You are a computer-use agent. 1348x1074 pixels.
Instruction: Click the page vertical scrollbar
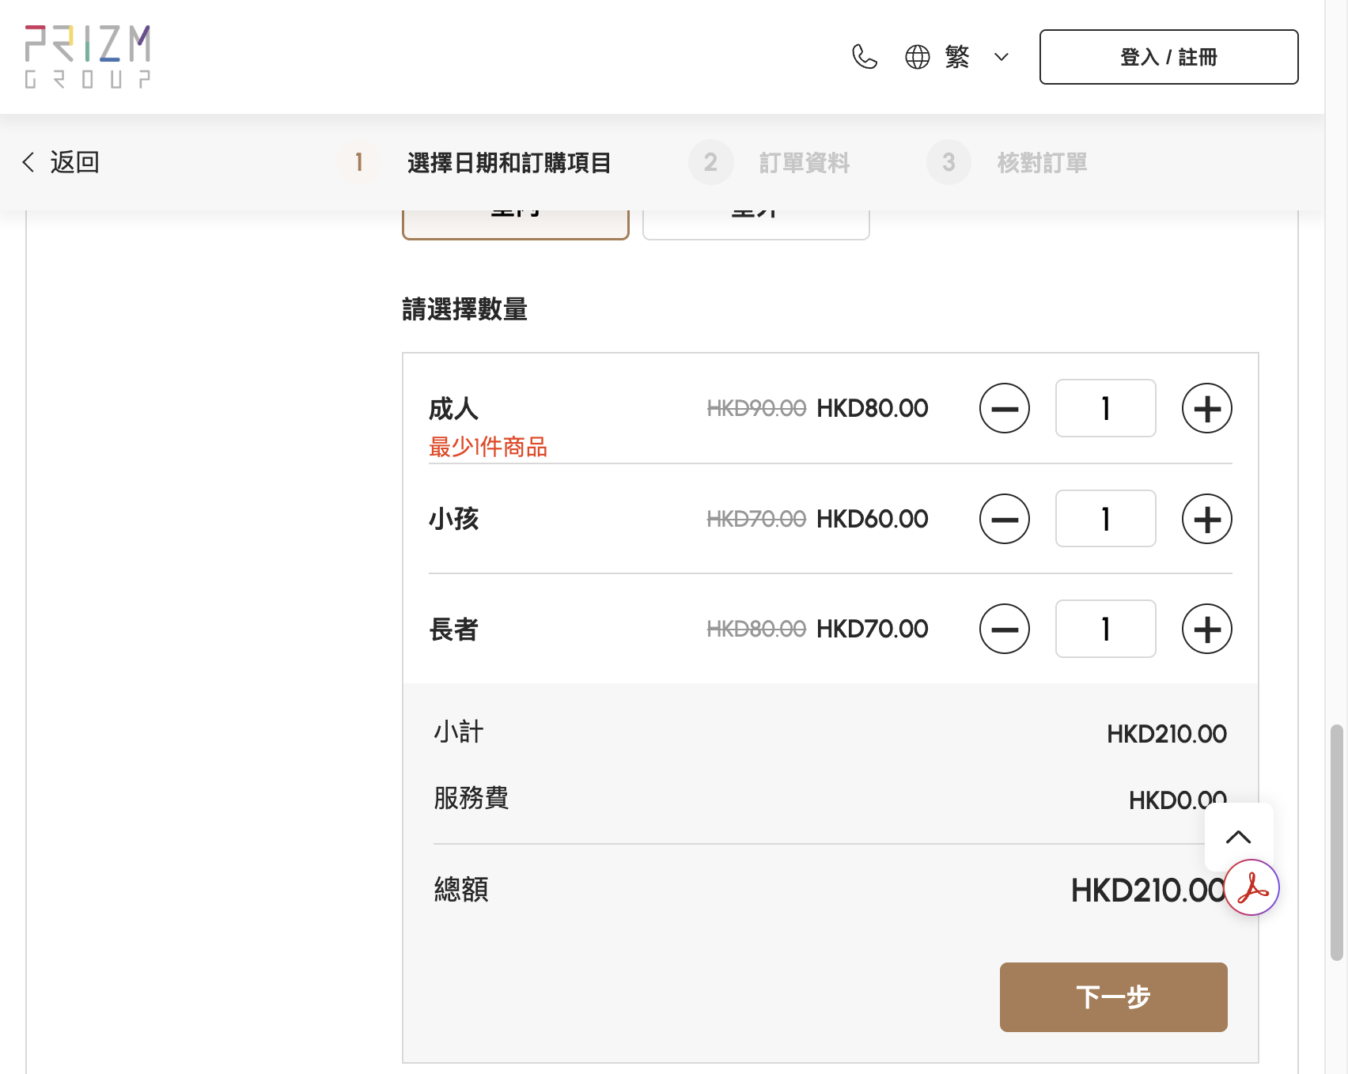1337,841
